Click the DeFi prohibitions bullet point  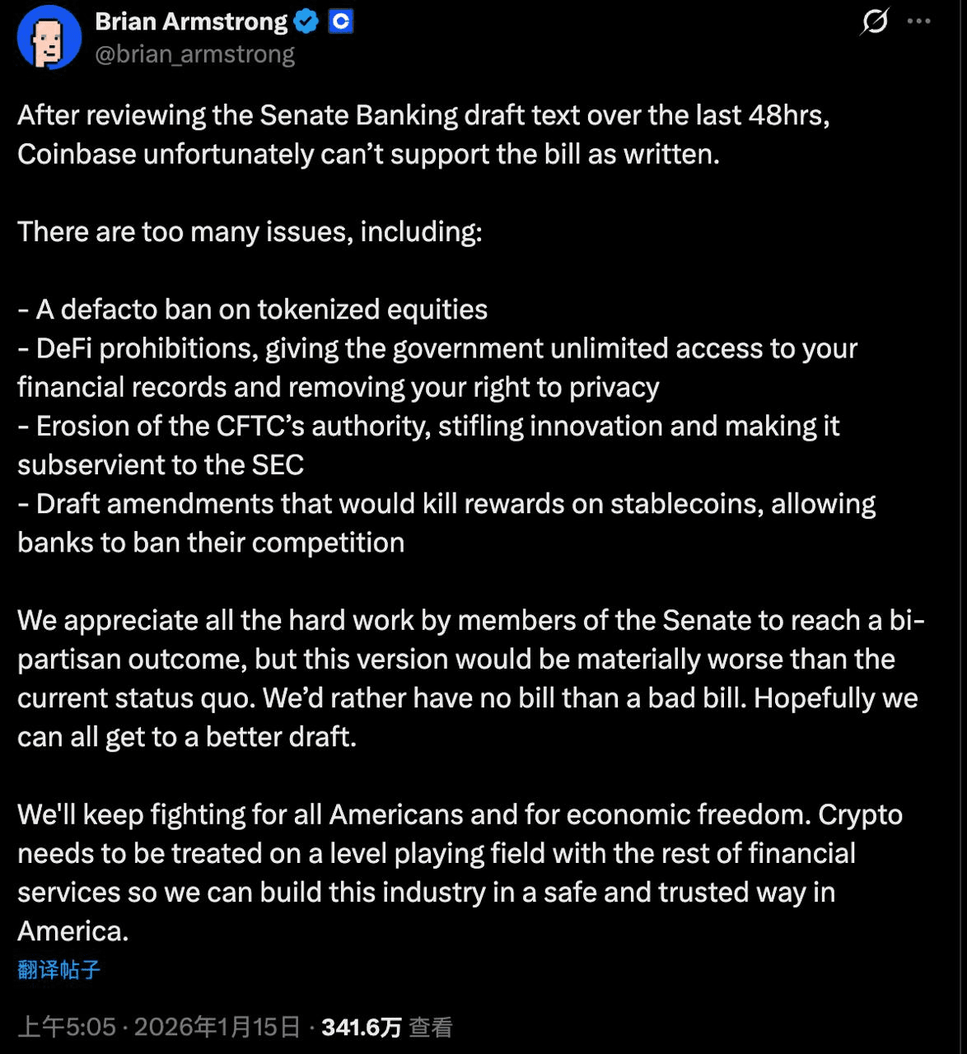[437, 367]
